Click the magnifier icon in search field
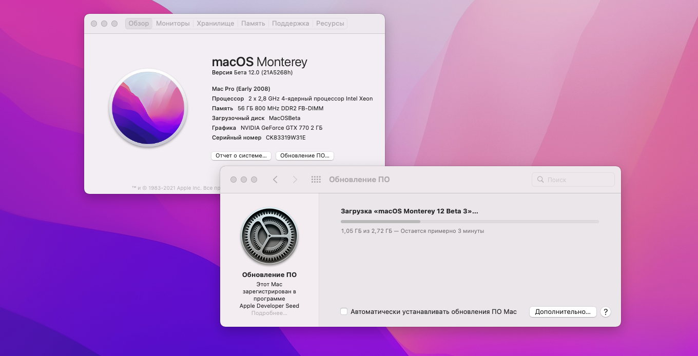This screenshot has height=356, width=698. coord(540,180)
